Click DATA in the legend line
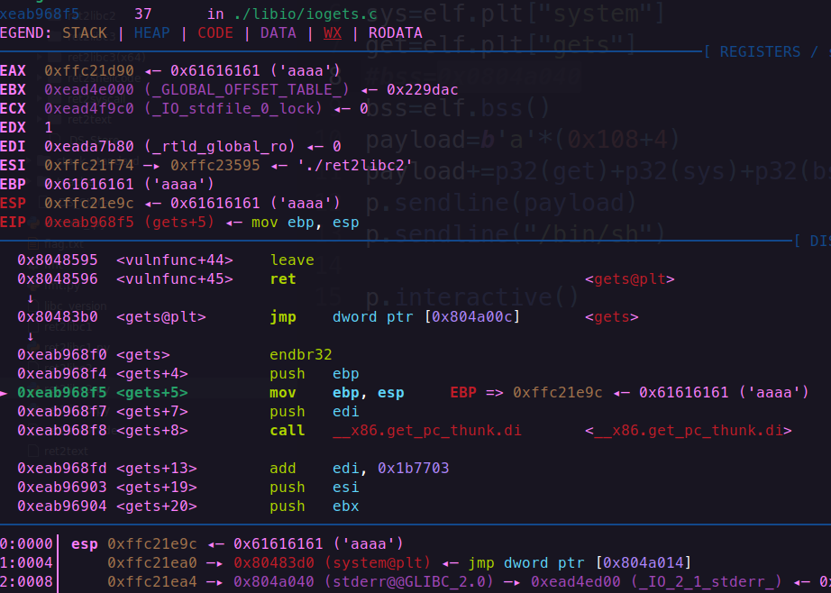The height and width of the screenshot is (593, 831). (x=279, y=32)
